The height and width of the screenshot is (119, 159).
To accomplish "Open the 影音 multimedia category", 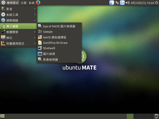I will tap(18, 9).
